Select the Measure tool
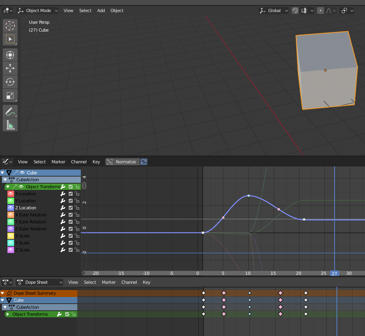 coord(10,125)
